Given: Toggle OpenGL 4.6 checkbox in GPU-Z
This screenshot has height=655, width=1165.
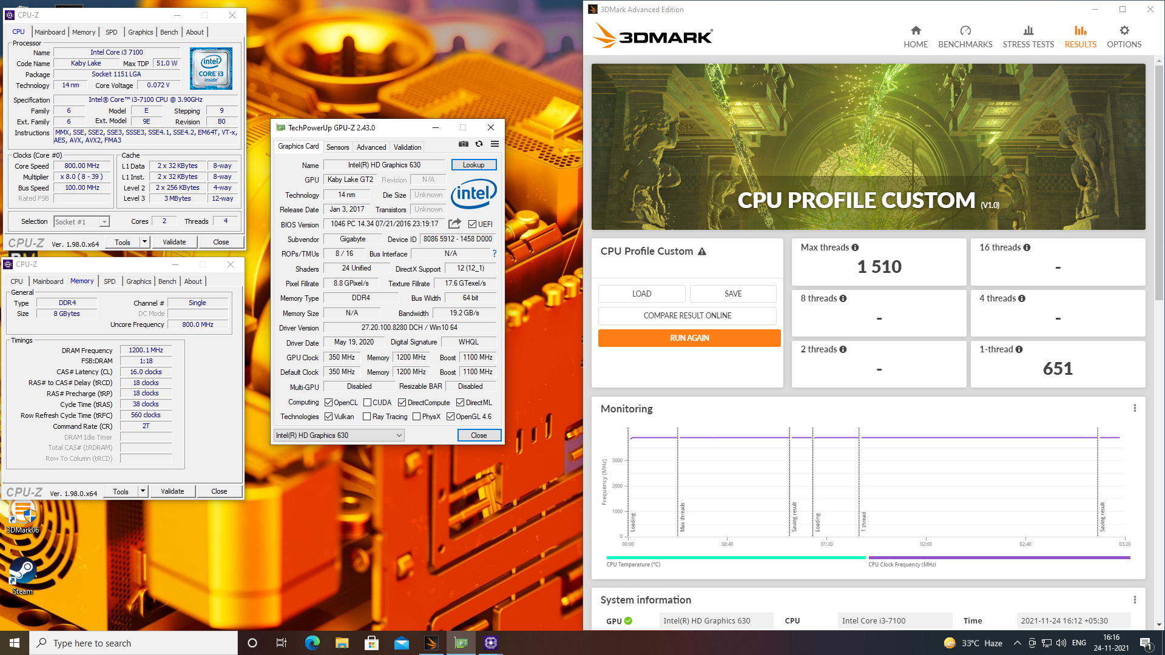Looking at the screenshot, I should click(450, 417).
